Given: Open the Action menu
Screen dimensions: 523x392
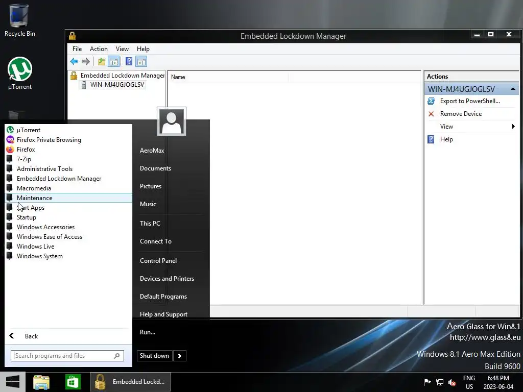Looking at the screenshot, I should (x=99, y=48).
